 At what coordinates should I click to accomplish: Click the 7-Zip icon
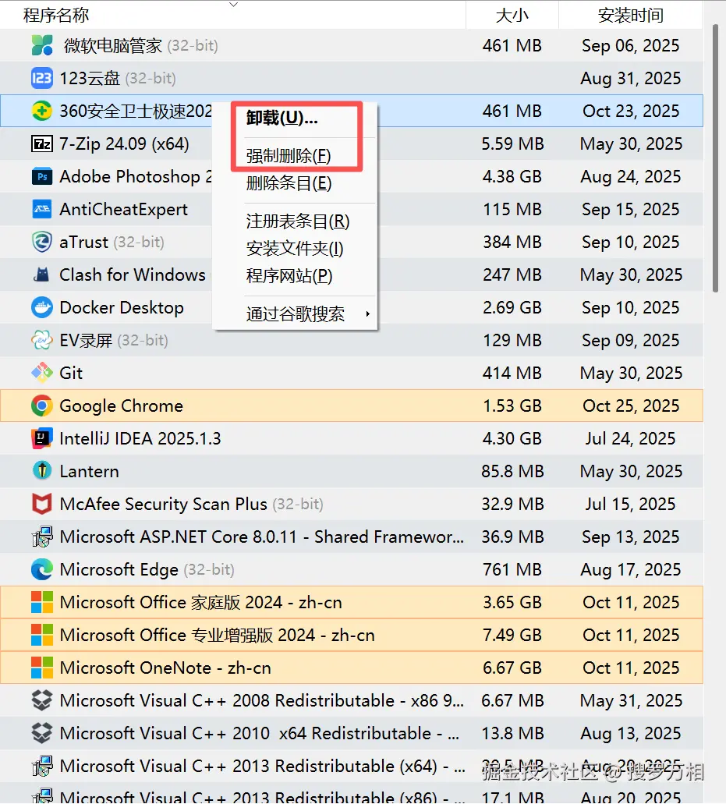(41, 143)
